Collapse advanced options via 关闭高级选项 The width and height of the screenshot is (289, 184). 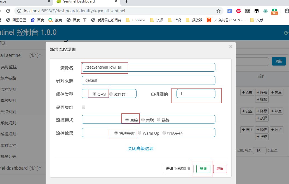pyautogui.click(x=140, y=148)
